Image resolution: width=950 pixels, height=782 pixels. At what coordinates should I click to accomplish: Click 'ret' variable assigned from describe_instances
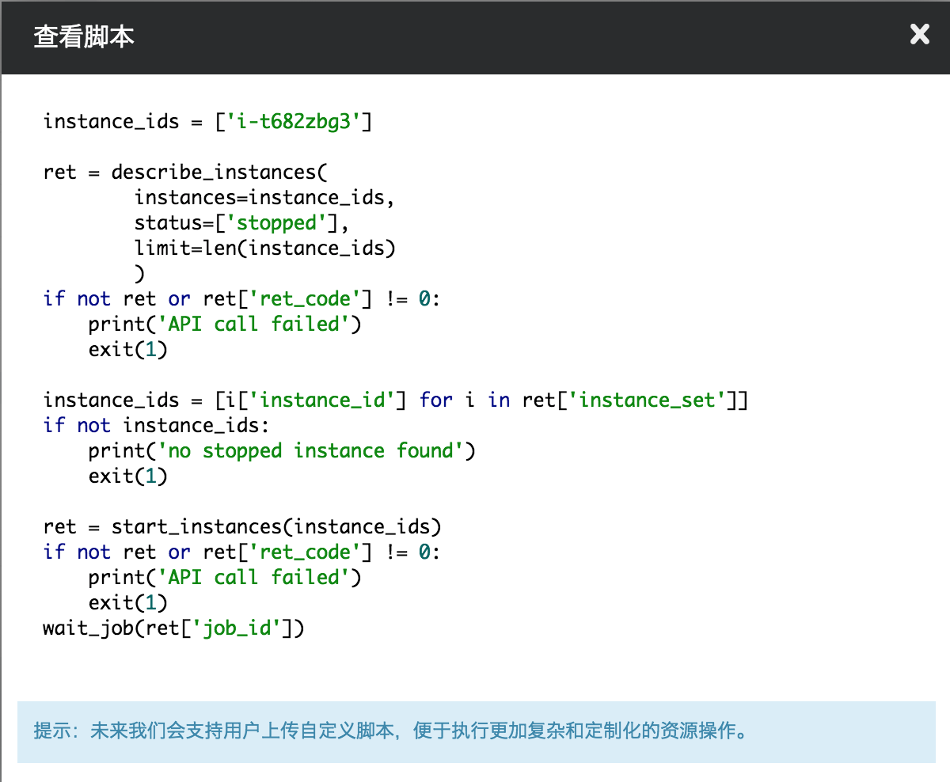60,173
